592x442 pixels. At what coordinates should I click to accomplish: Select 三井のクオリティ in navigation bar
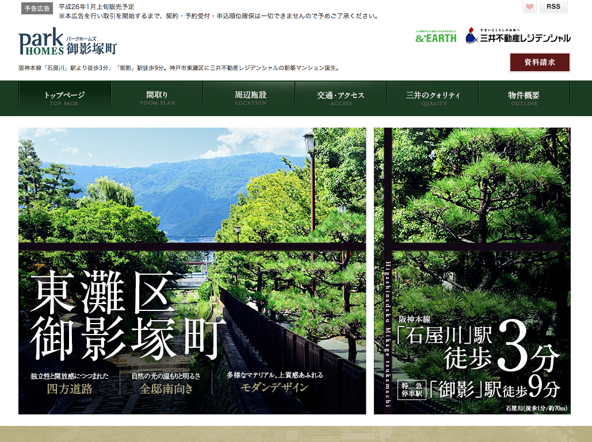pos(433,98)
